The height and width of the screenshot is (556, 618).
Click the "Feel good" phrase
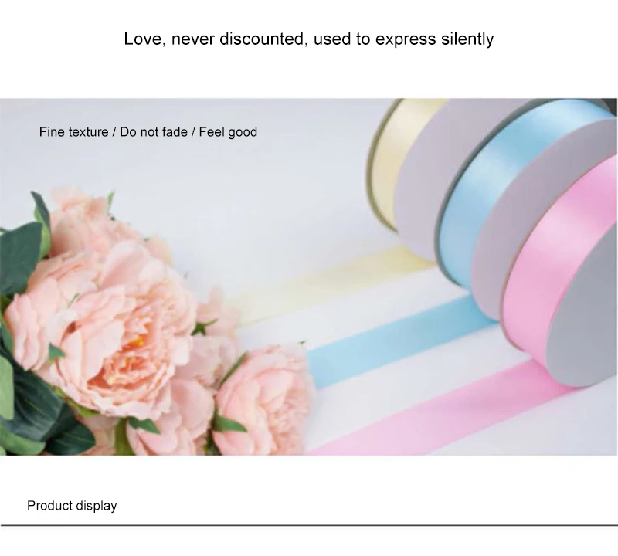228,132
